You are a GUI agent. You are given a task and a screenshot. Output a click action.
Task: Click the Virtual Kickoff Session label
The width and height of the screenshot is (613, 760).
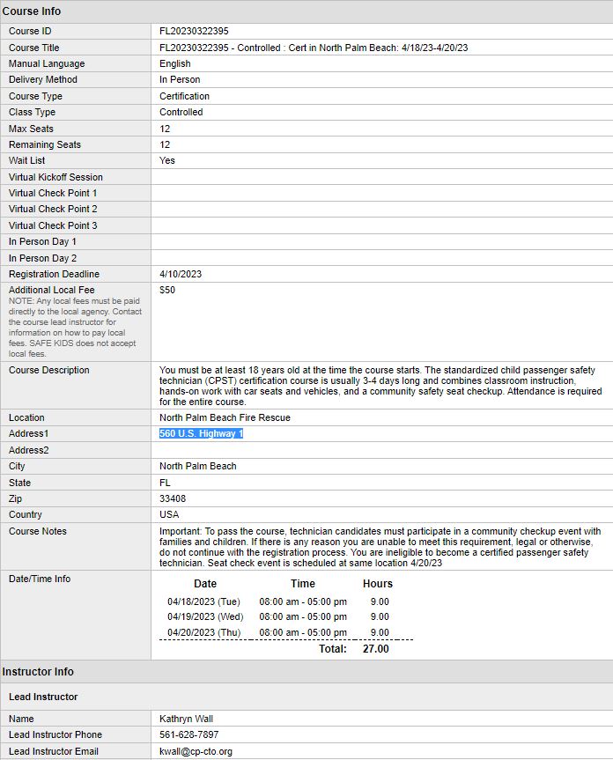pyautogui.click(x=55, y=177)
